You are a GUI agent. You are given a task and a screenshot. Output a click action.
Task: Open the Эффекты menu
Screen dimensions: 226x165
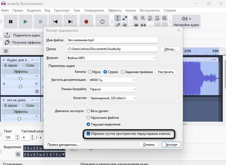(x=114, y=10)
